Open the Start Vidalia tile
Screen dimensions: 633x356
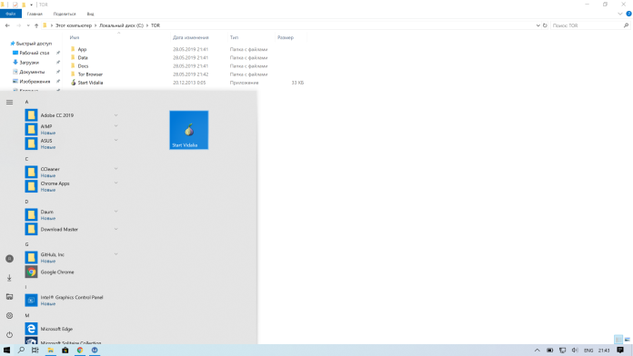coord(189,130)
